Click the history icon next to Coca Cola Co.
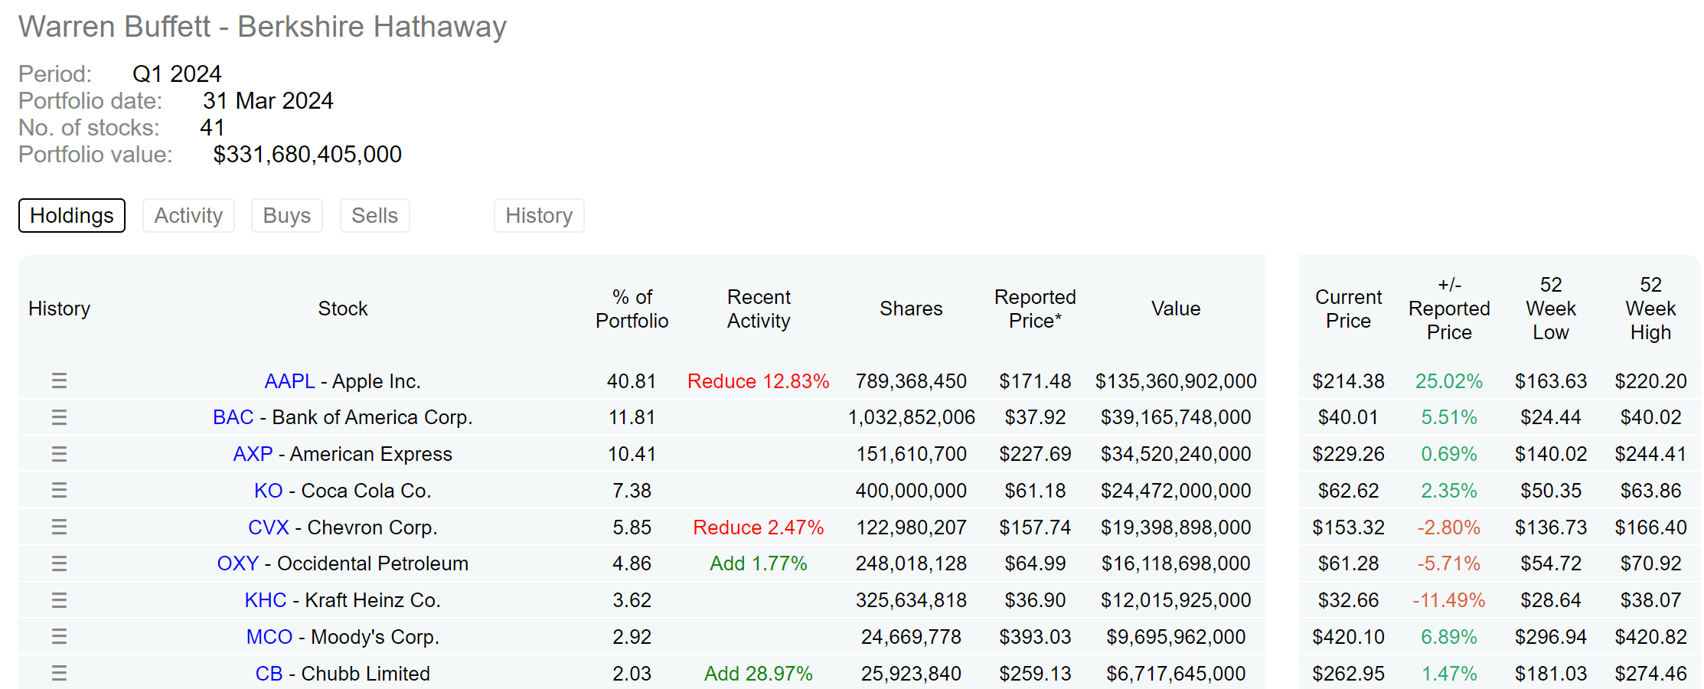 [x=59, y=490]
